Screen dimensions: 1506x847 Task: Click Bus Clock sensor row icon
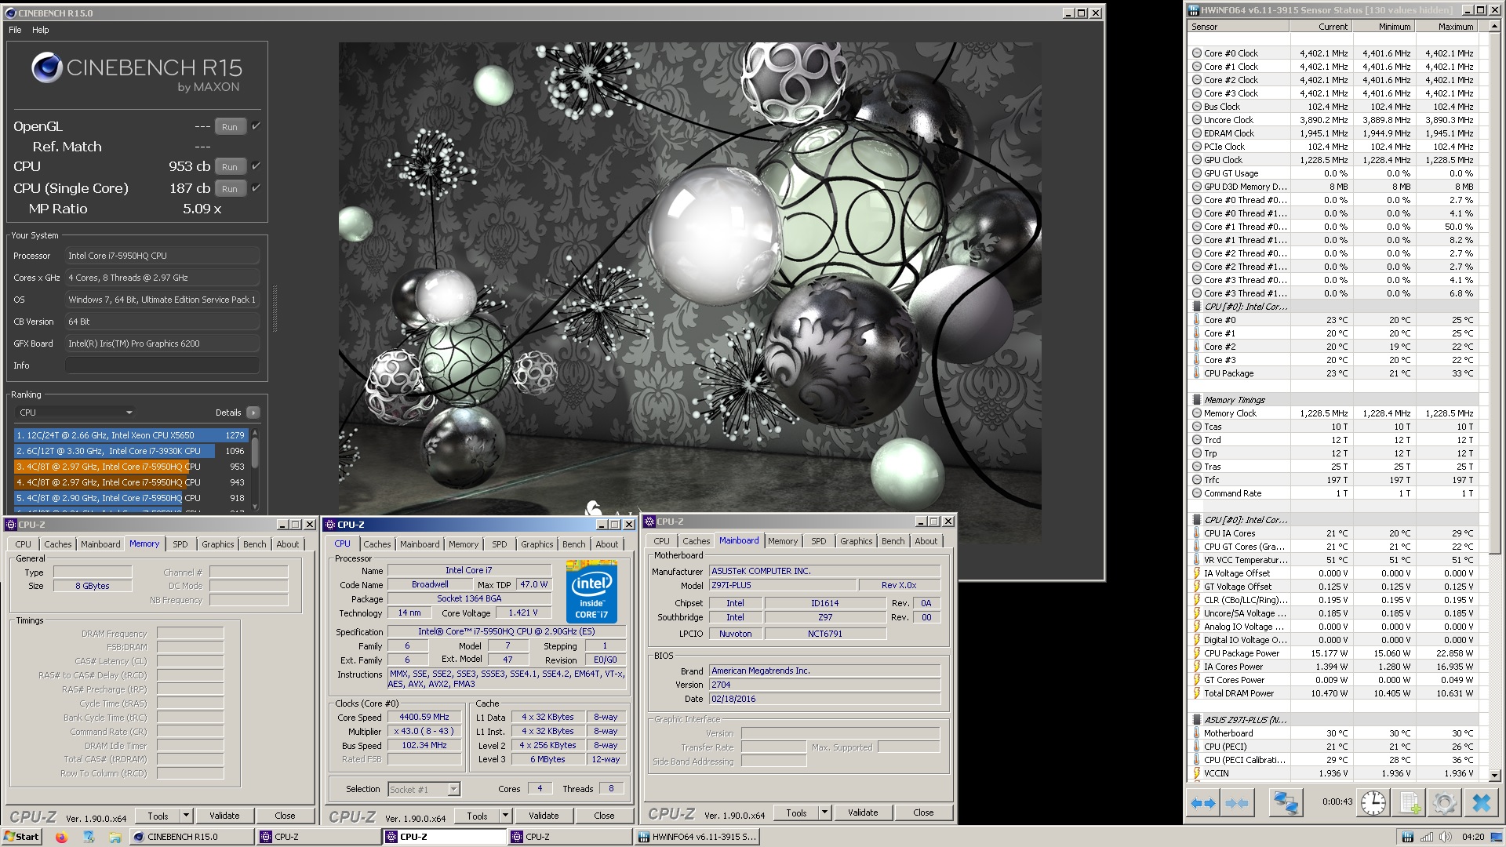(x=1197, y=107)
